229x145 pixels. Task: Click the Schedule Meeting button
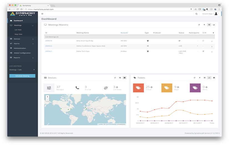[22, 76]
